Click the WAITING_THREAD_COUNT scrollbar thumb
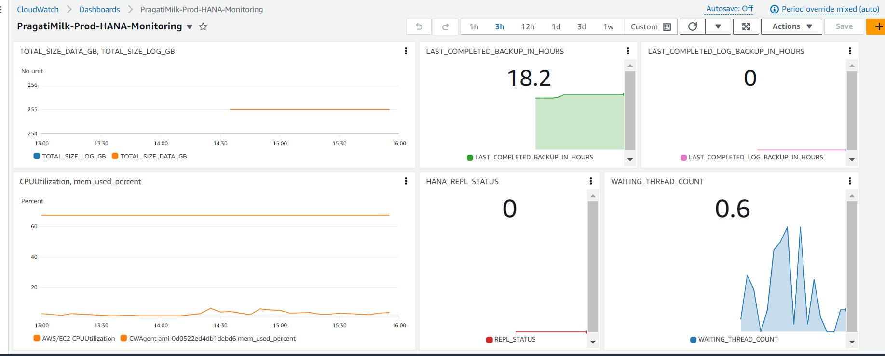 [852, 266]
